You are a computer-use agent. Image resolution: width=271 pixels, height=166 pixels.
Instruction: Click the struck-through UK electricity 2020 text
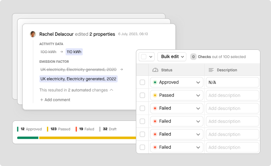[78, 69]
